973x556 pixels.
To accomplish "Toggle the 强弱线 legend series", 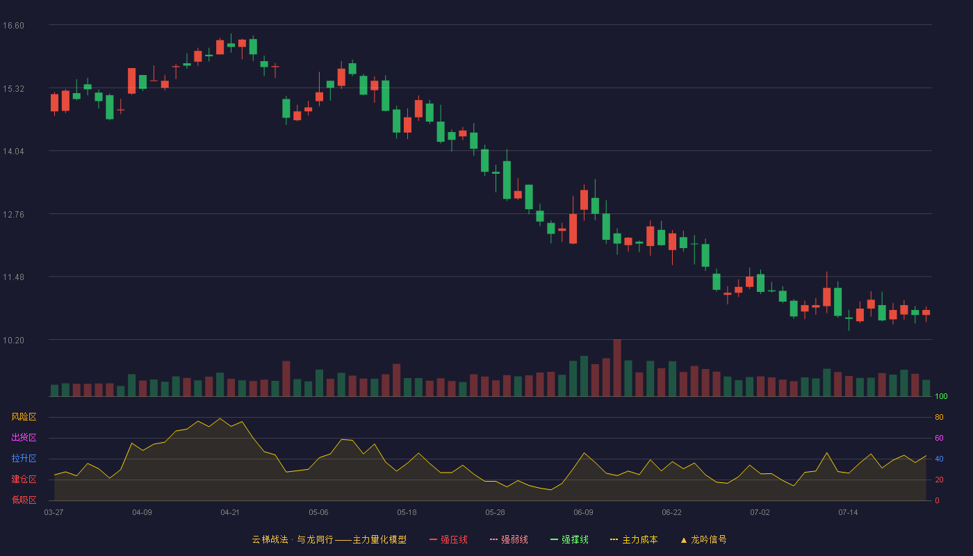I will pos(509,539).
